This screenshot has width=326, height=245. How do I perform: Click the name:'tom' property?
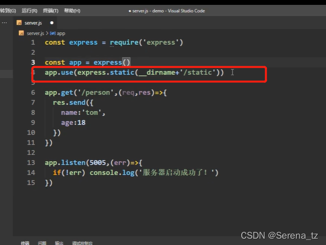click(81, 113)
